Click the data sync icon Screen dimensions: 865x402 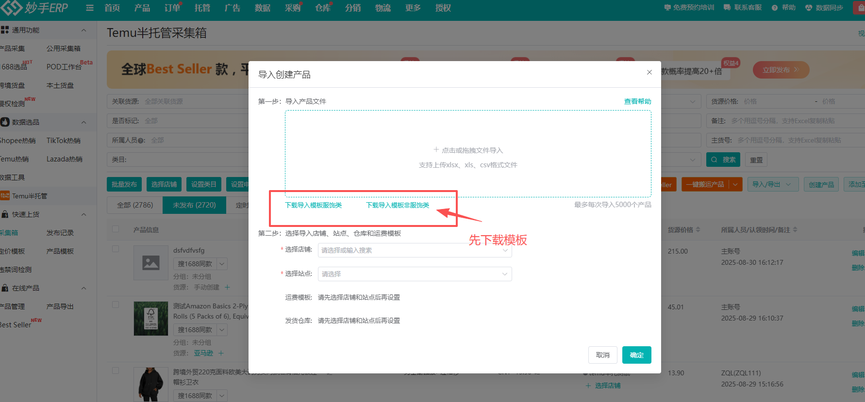tap(809, 8)
